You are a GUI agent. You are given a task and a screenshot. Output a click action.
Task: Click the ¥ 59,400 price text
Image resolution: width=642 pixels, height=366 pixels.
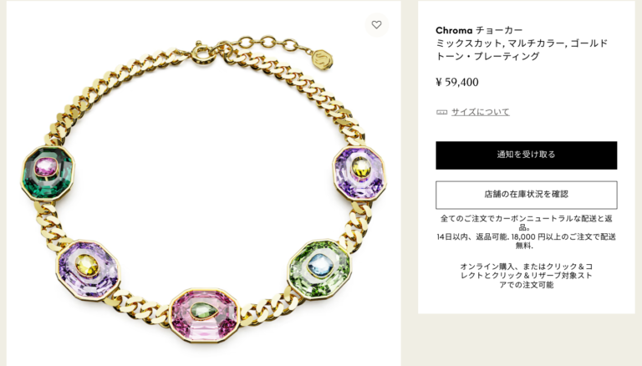[x=457, y=82]
